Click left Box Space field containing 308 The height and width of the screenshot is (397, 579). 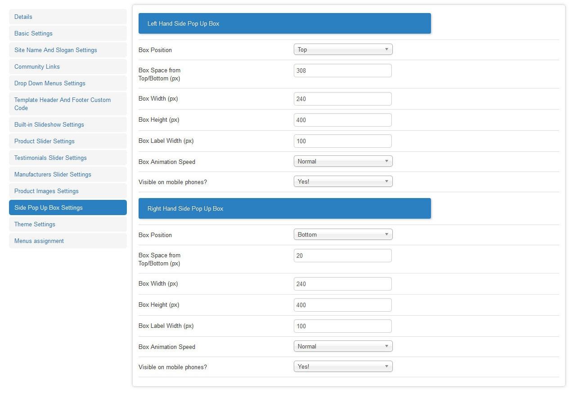point(342,71)
